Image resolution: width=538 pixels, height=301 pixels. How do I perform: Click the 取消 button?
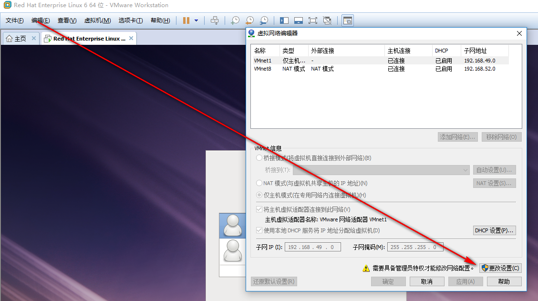(x=427, y=281)
